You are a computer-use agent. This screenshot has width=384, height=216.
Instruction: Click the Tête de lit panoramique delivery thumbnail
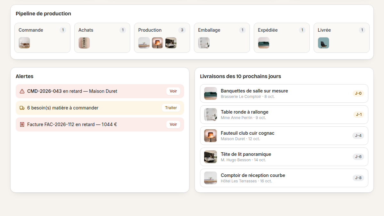pos(211,157)
